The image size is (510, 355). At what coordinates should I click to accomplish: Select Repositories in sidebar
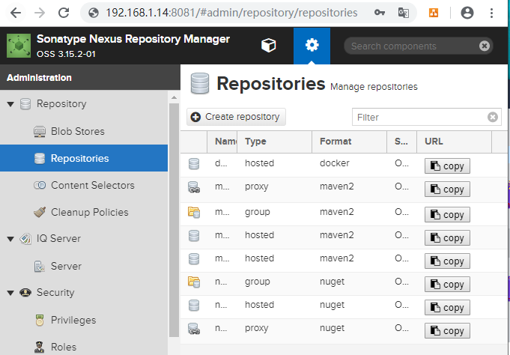coord(84,158)
